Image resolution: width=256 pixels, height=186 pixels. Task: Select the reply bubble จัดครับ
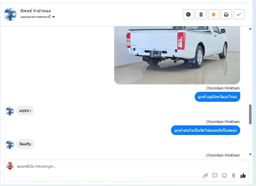point(25,144)
